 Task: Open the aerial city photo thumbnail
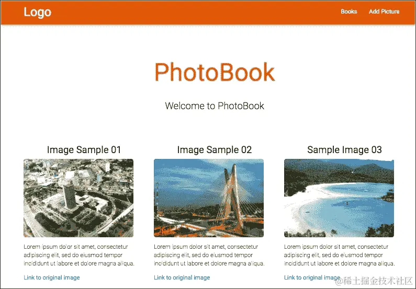pos(78,198)
